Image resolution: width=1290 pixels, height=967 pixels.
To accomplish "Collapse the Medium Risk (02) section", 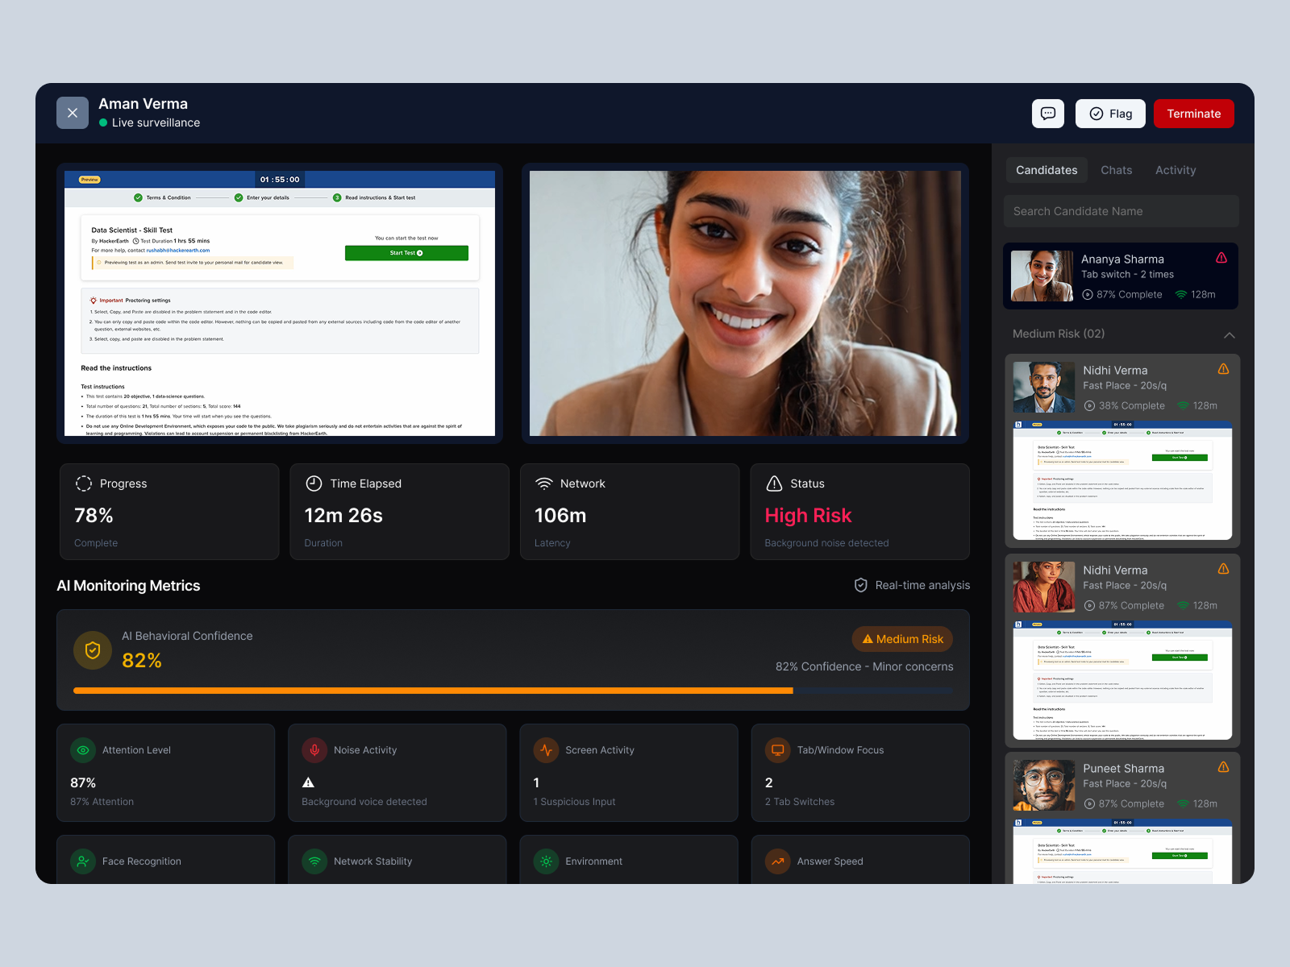I will click(1229, 334).
